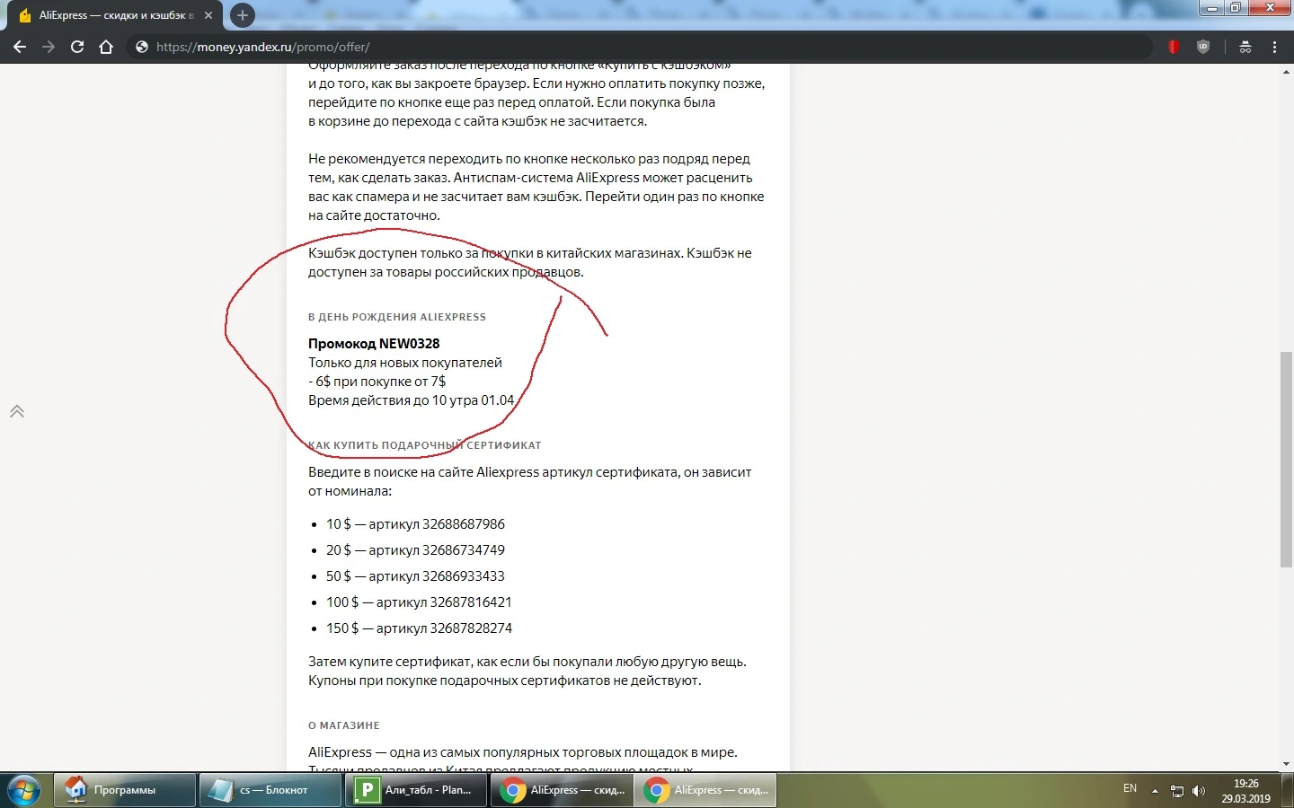Click the vertical page scrollbar thumb
Viewport: 1294px width, 808px height.
tap(1286, 460)
